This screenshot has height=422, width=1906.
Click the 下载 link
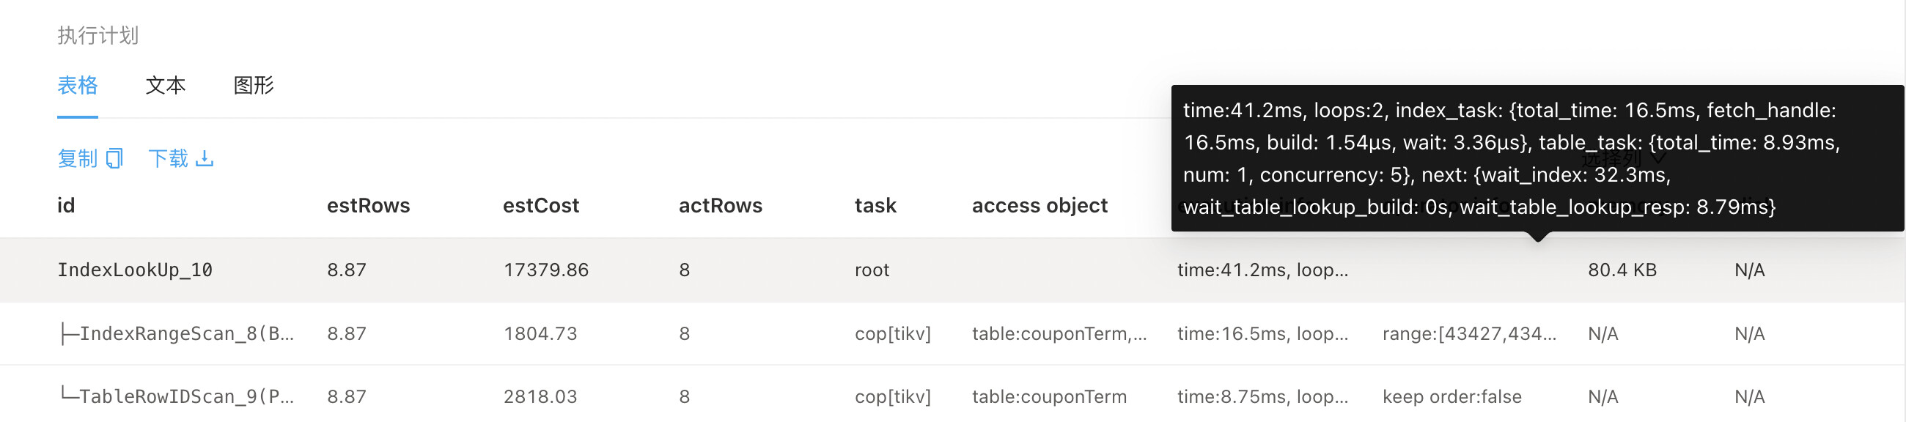169,159
